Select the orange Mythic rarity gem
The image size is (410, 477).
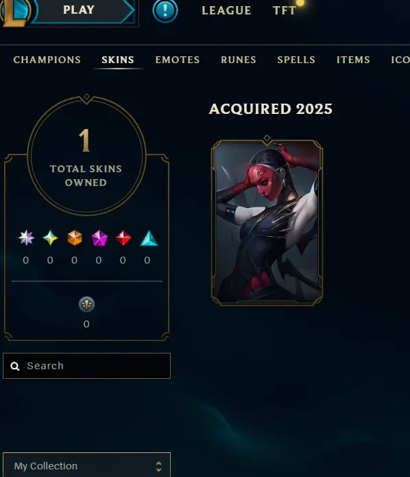pos(75,238)
